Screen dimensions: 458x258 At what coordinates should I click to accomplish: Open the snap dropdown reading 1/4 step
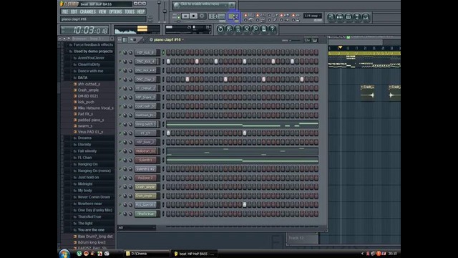pyautogui.click(x=313, y=16)
